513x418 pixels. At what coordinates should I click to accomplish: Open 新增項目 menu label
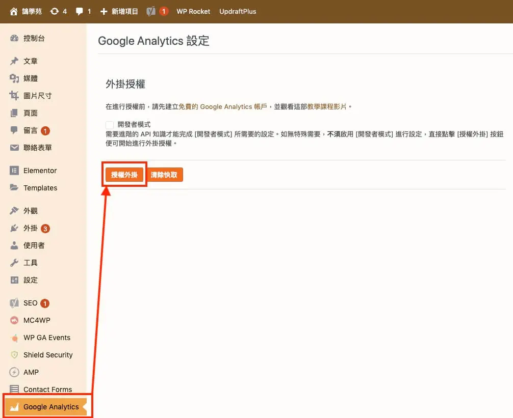(124, 11)
